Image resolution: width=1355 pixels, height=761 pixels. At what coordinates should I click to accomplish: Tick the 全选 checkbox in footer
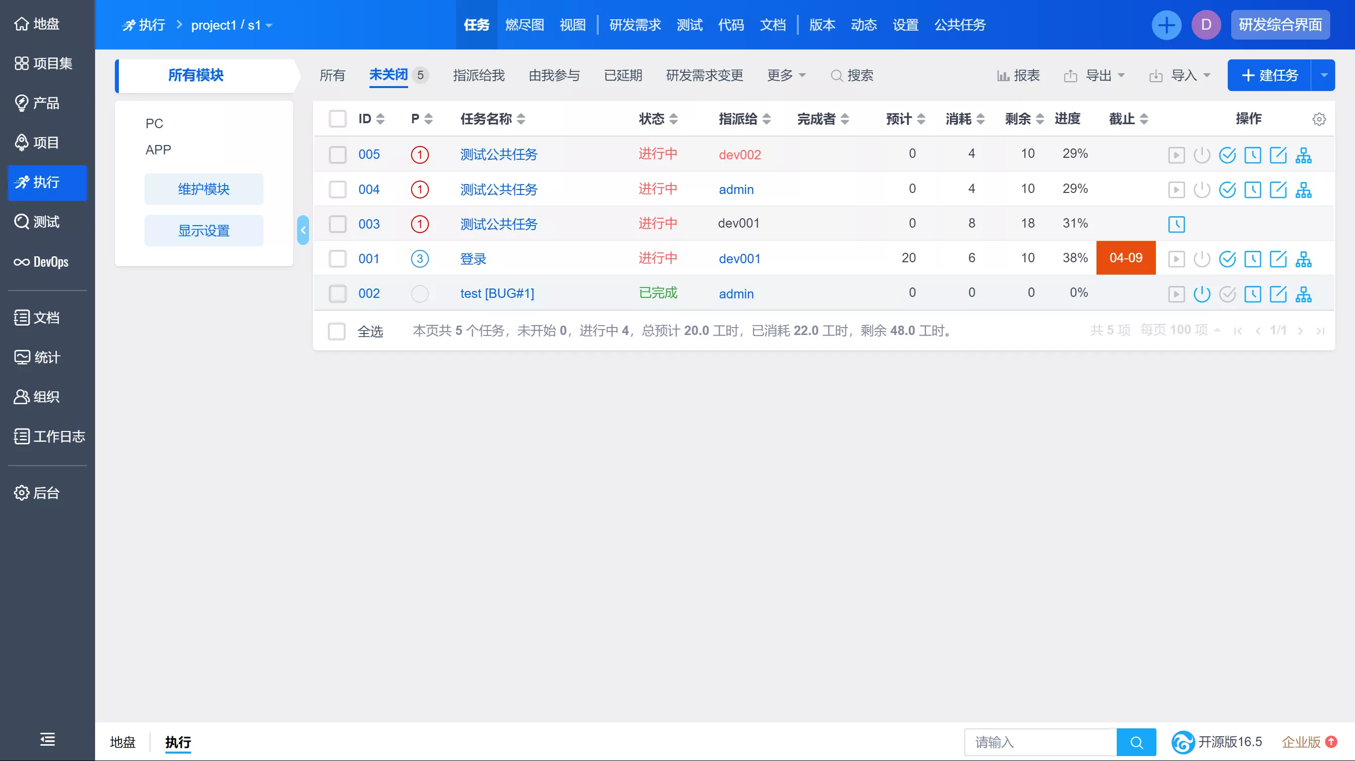pyautogui.click(x=337, y=331)
